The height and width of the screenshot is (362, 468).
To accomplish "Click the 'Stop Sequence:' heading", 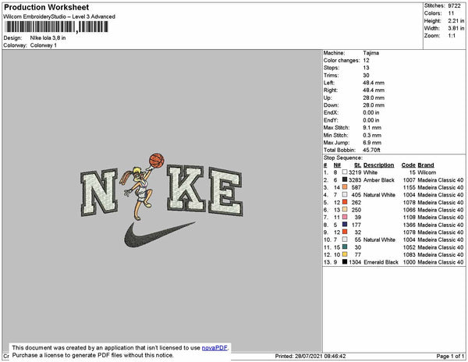I will point(343,158).
